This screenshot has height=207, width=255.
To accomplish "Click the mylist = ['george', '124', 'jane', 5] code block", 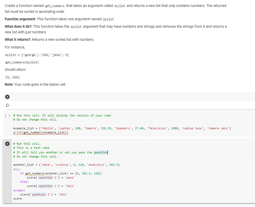I will 37,55.
